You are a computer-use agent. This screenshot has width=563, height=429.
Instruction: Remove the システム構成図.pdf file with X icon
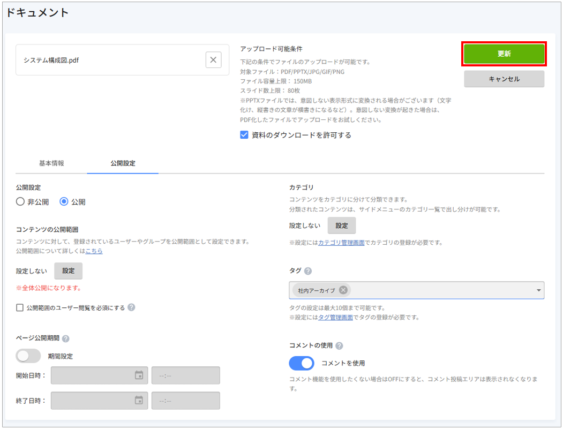point(213,59)
